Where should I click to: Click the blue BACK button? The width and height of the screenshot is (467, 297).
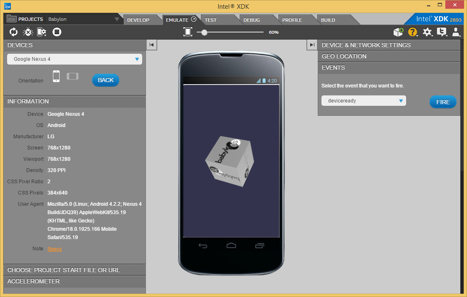106,80
